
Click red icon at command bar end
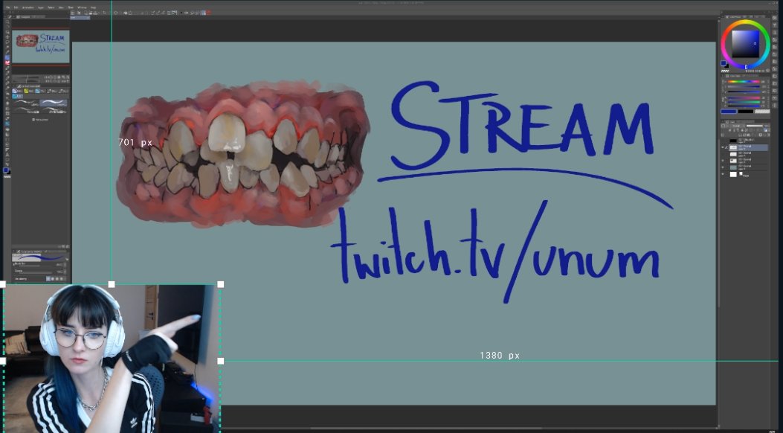point(209,13)
